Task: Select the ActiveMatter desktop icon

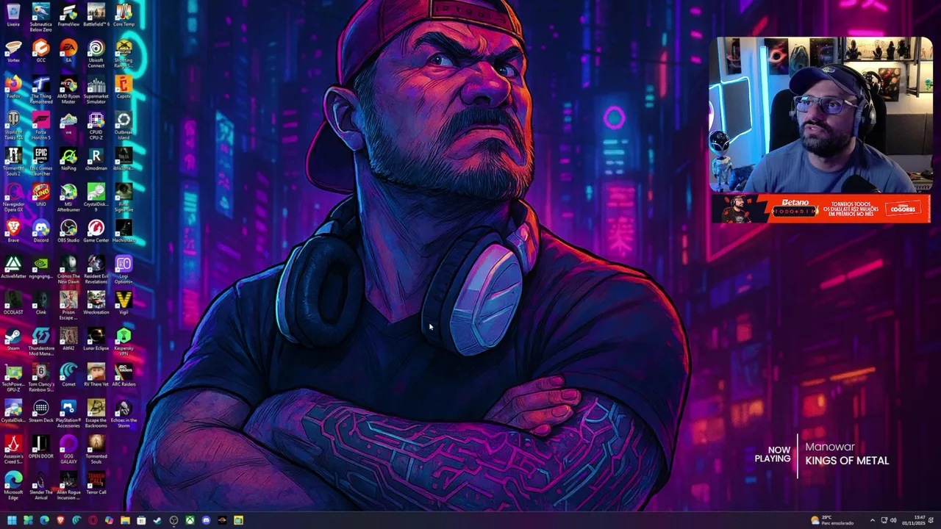Action: (13, 267)
